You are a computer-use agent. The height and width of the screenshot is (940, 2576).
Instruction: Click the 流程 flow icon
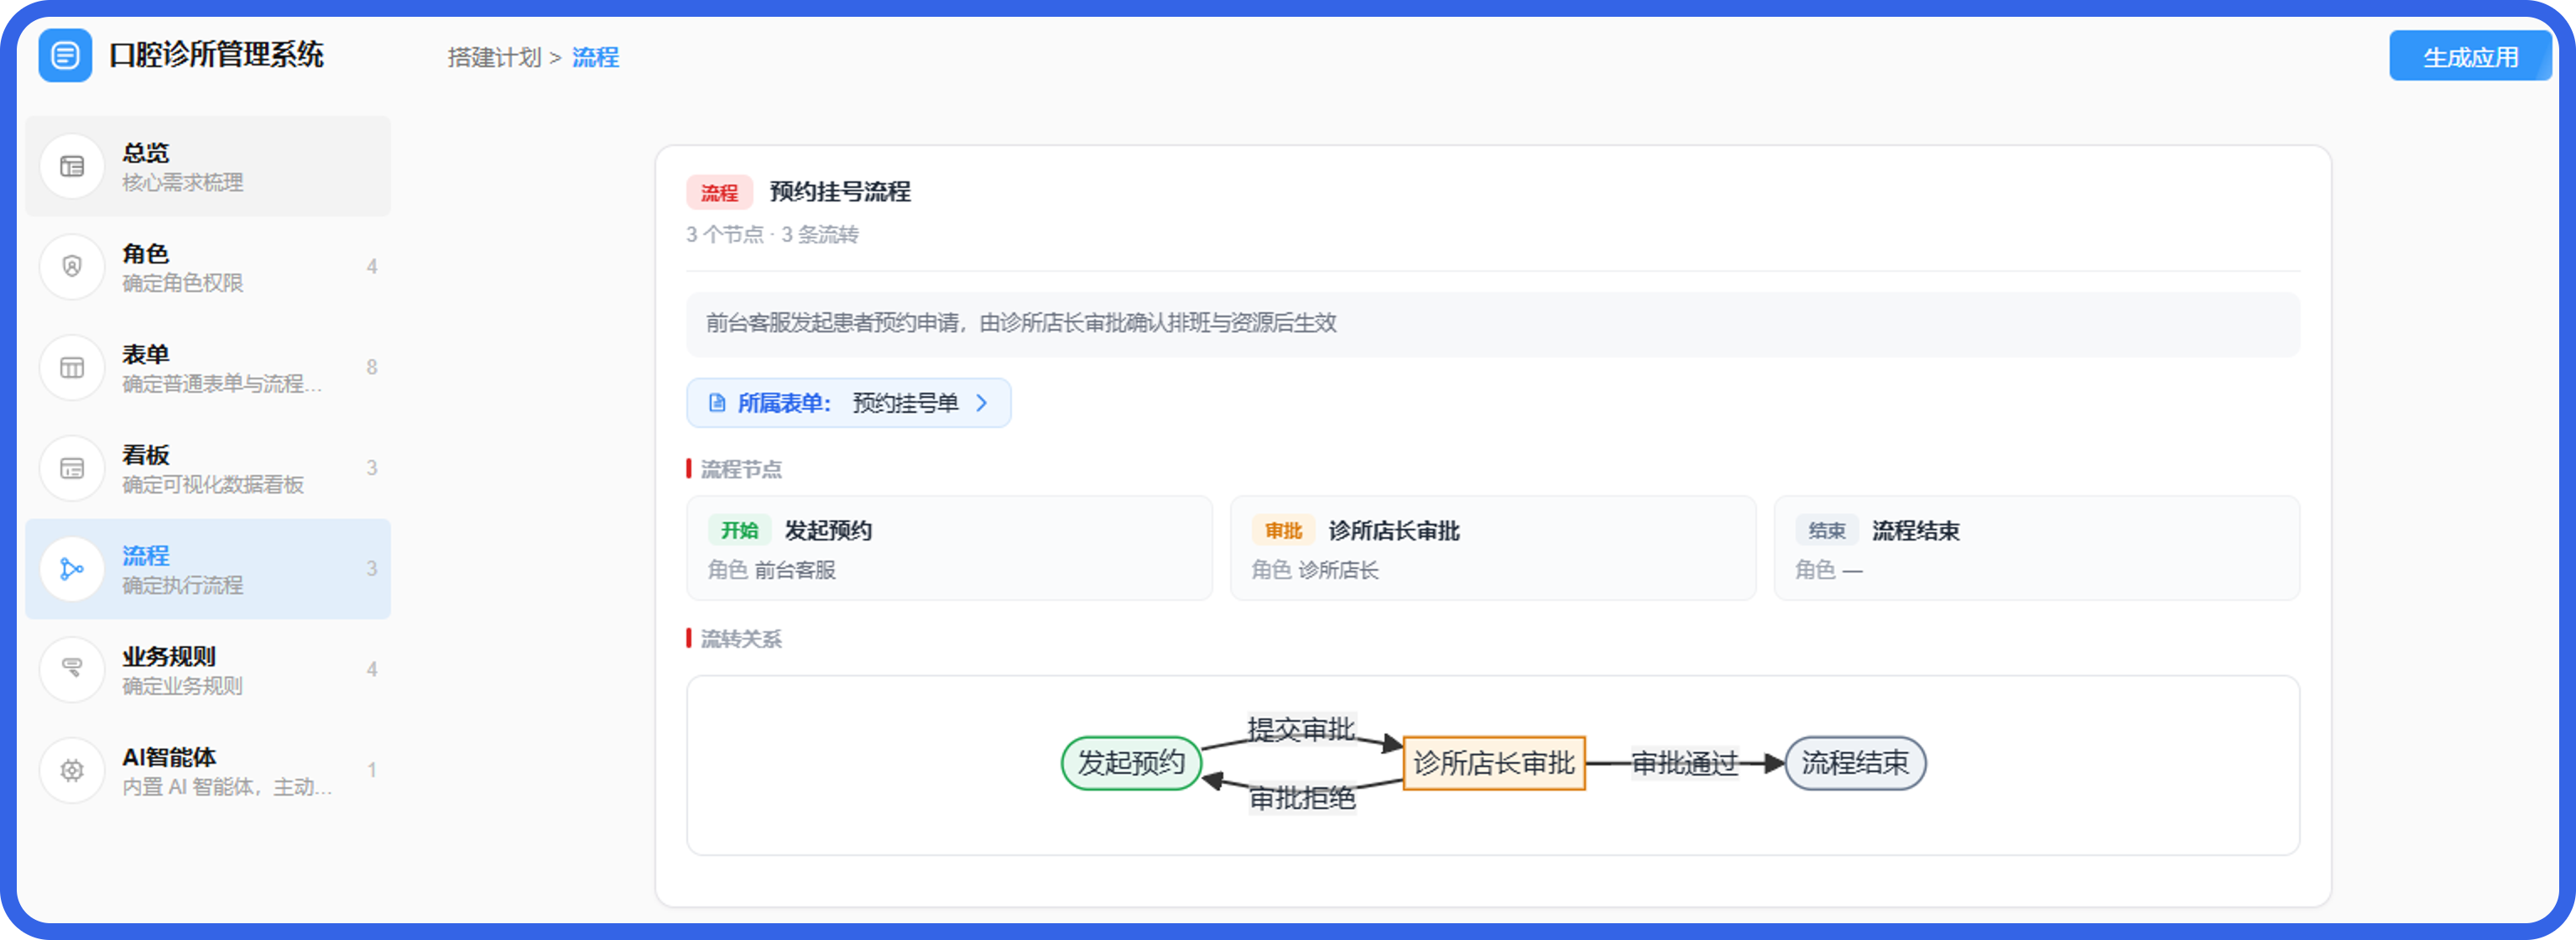72,569
